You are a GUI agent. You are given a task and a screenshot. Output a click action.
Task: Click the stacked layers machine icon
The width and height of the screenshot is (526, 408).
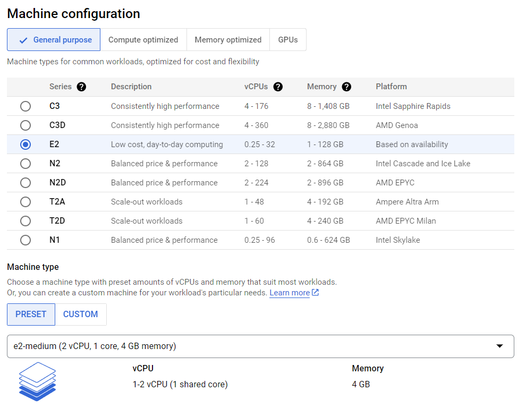tap(37, 381)
